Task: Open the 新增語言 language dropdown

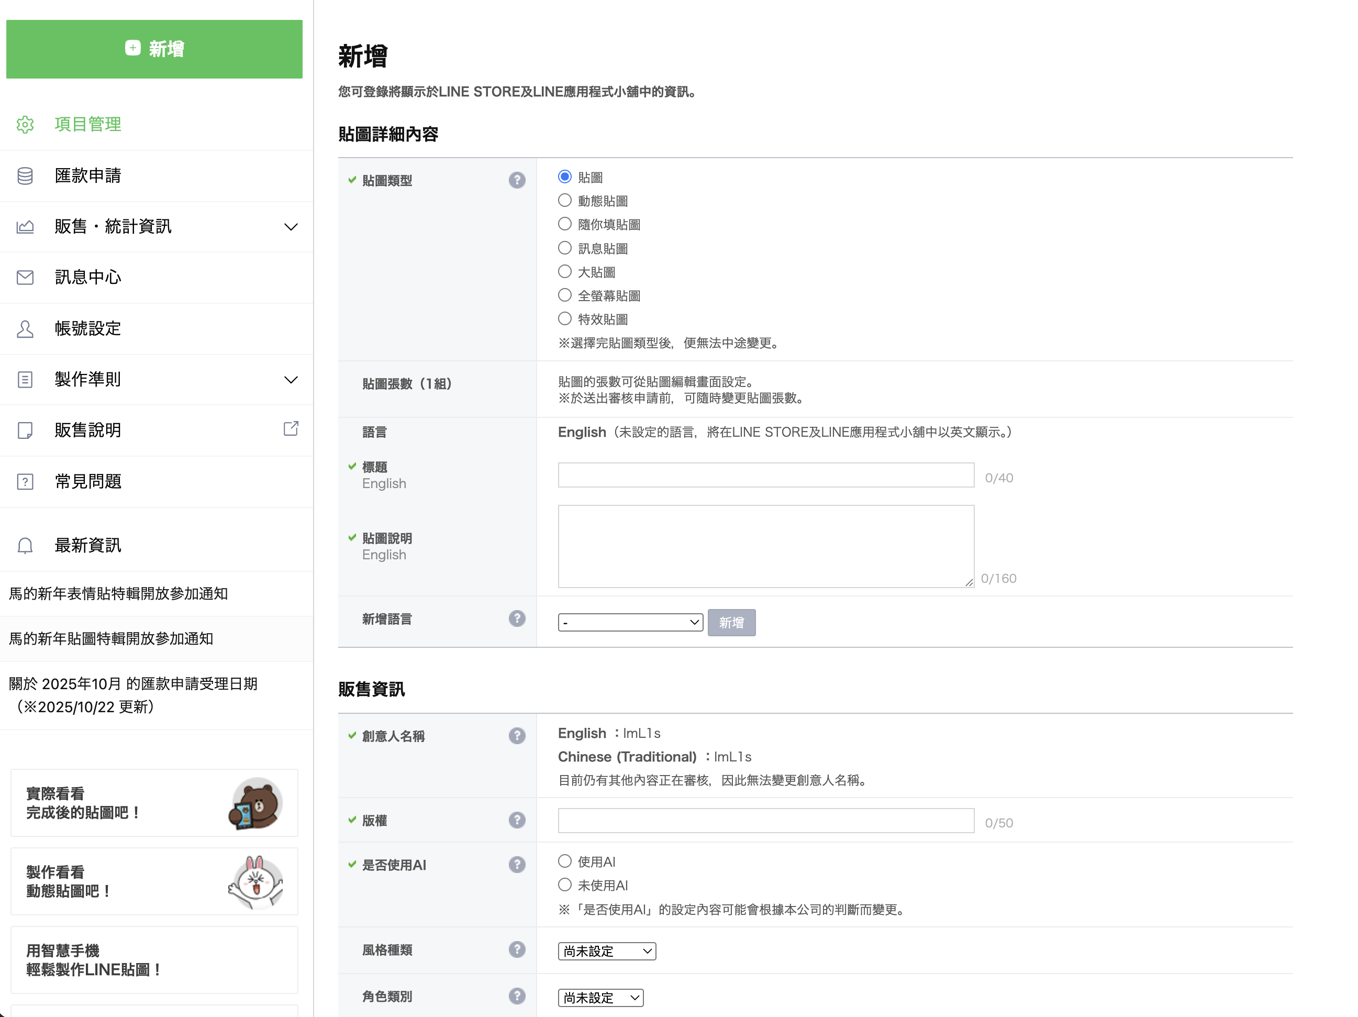Action: tap(630, 622)
